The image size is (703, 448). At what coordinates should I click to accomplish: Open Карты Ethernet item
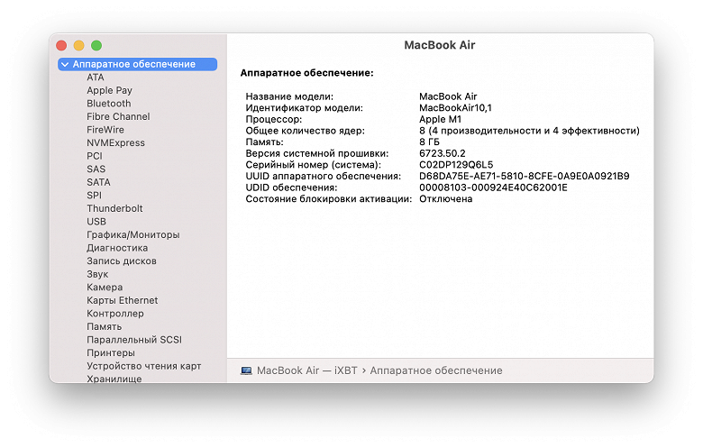pyautogui.click(x=122, y=300)
